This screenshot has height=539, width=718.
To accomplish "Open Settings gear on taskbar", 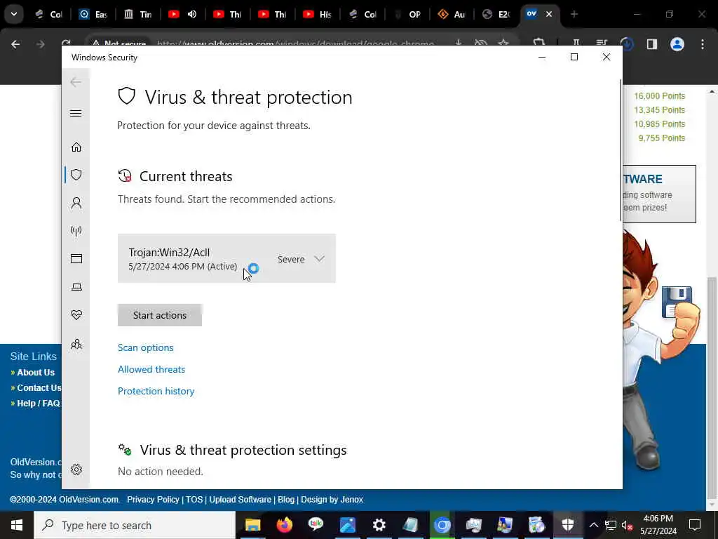I will click(379, 525).
